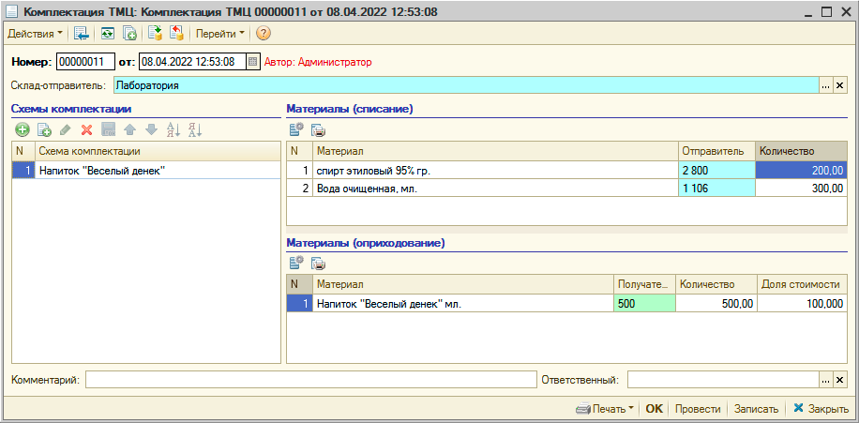Click the refresh icon in top toolbar
This screenshot has height=423, width=859.
coord(108,34)
